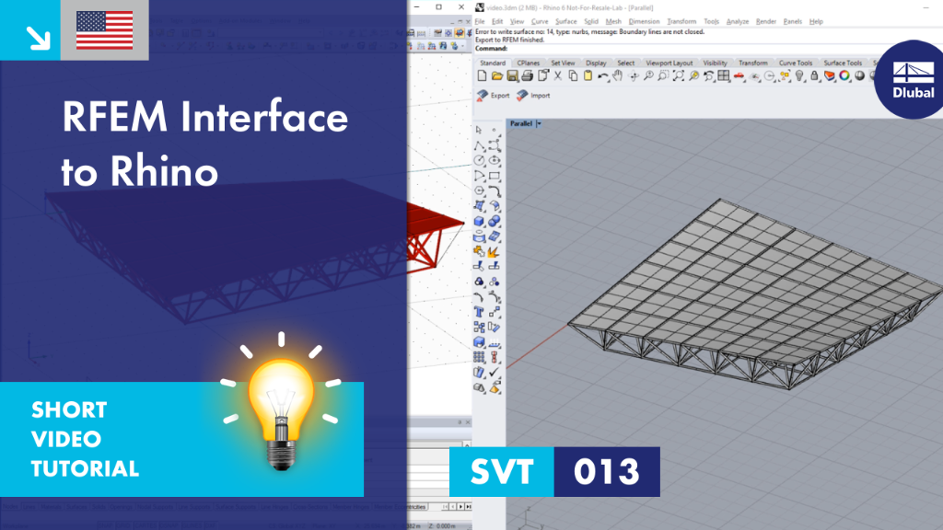Click the Import from RFEM button
943x530 pixels.
tap(533, 96)
